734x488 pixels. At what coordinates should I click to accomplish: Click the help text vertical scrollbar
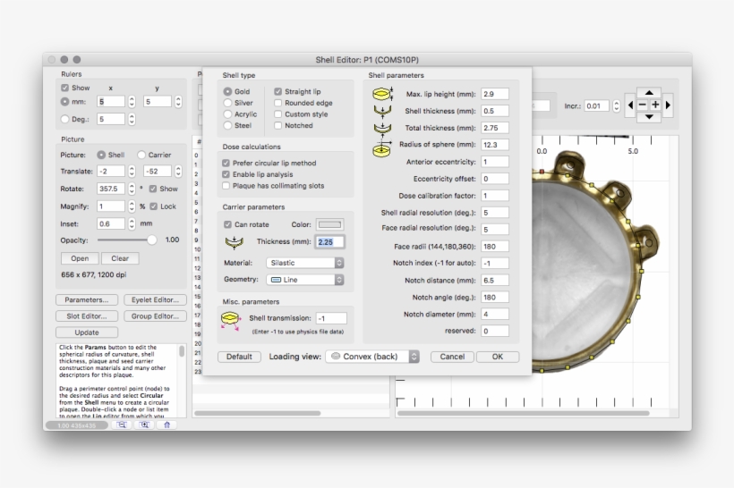click(x=182, y=351)
